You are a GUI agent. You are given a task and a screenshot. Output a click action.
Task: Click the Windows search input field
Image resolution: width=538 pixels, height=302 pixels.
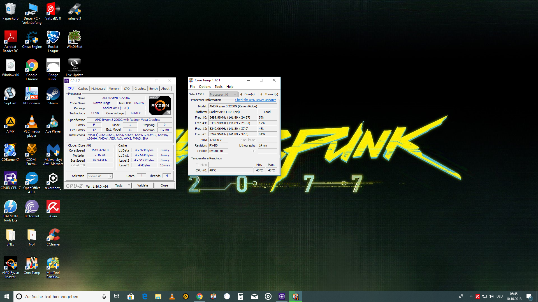coord(62,296)
